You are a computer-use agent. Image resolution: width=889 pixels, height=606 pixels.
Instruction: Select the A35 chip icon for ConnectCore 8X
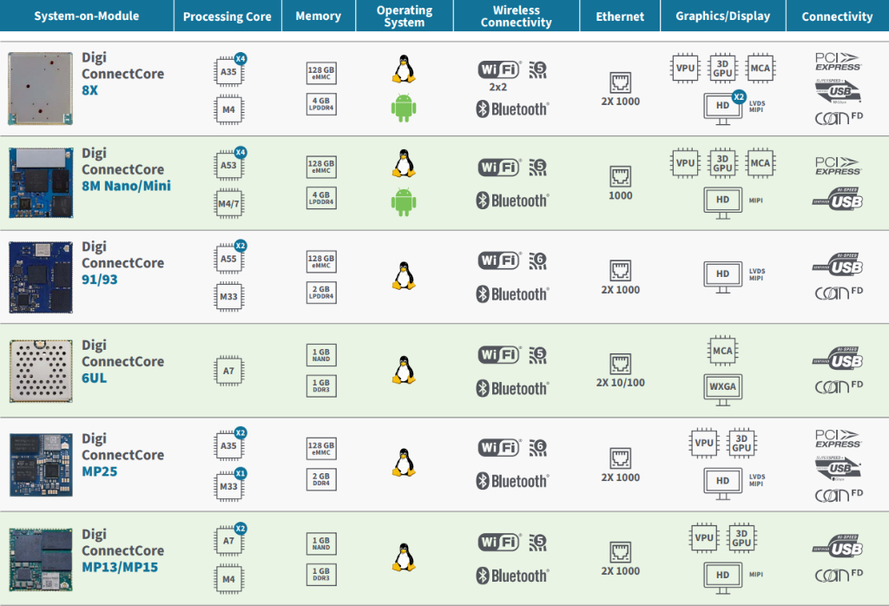tap(228, 71)
